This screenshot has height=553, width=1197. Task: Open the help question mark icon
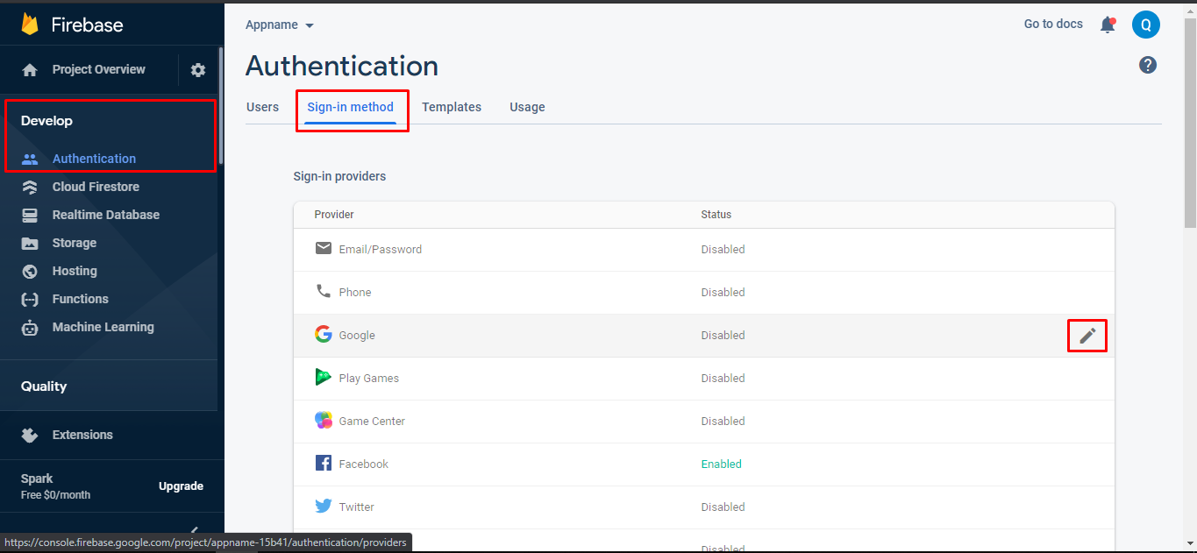pos(1147,65)
